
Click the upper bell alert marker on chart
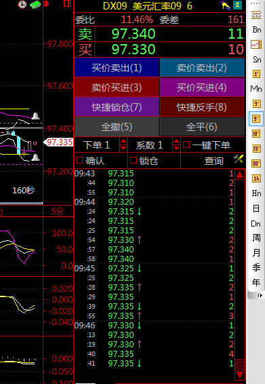35,116
